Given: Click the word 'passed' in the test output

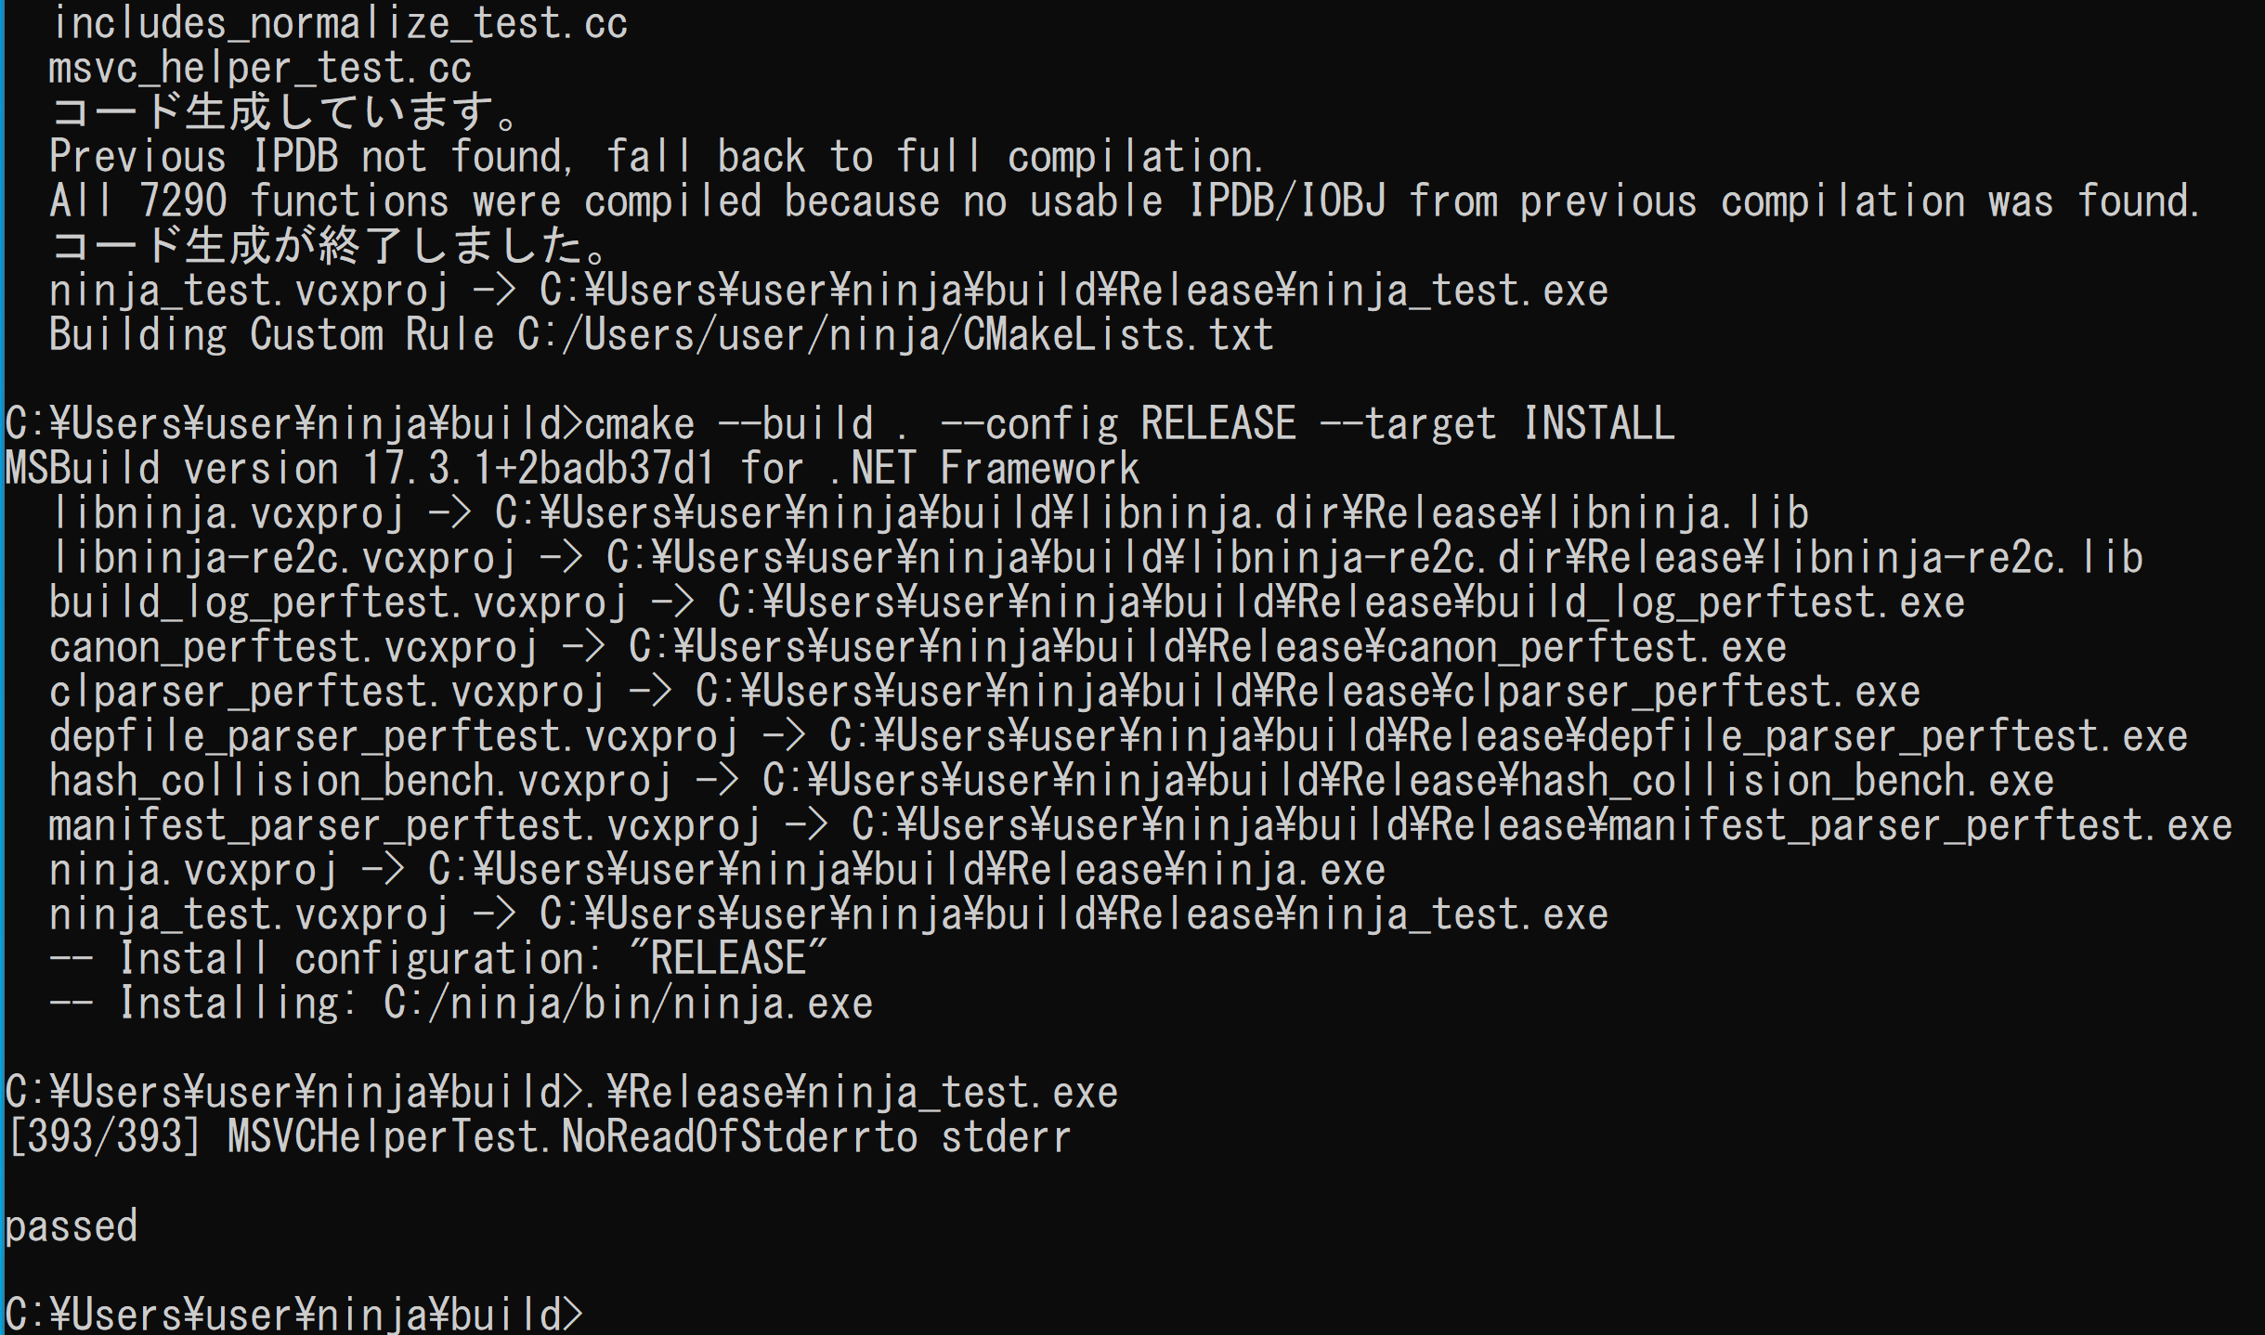Looking at the screenshot, I should (x=72, y=1227).
